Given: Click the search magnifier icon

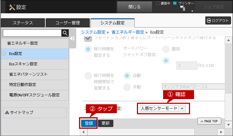Looking at the screenshot, I should click(x=65, y=33).
